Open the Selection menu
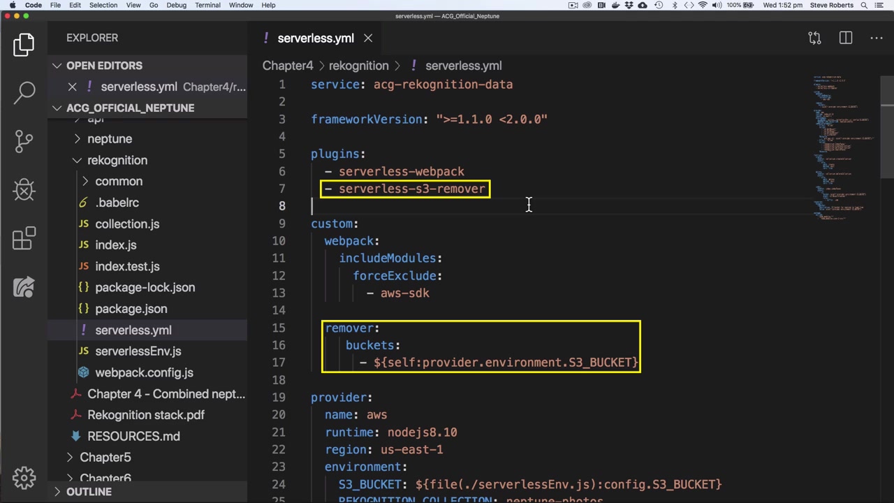The width and height of the screenshot is (894, 503). 103,5
